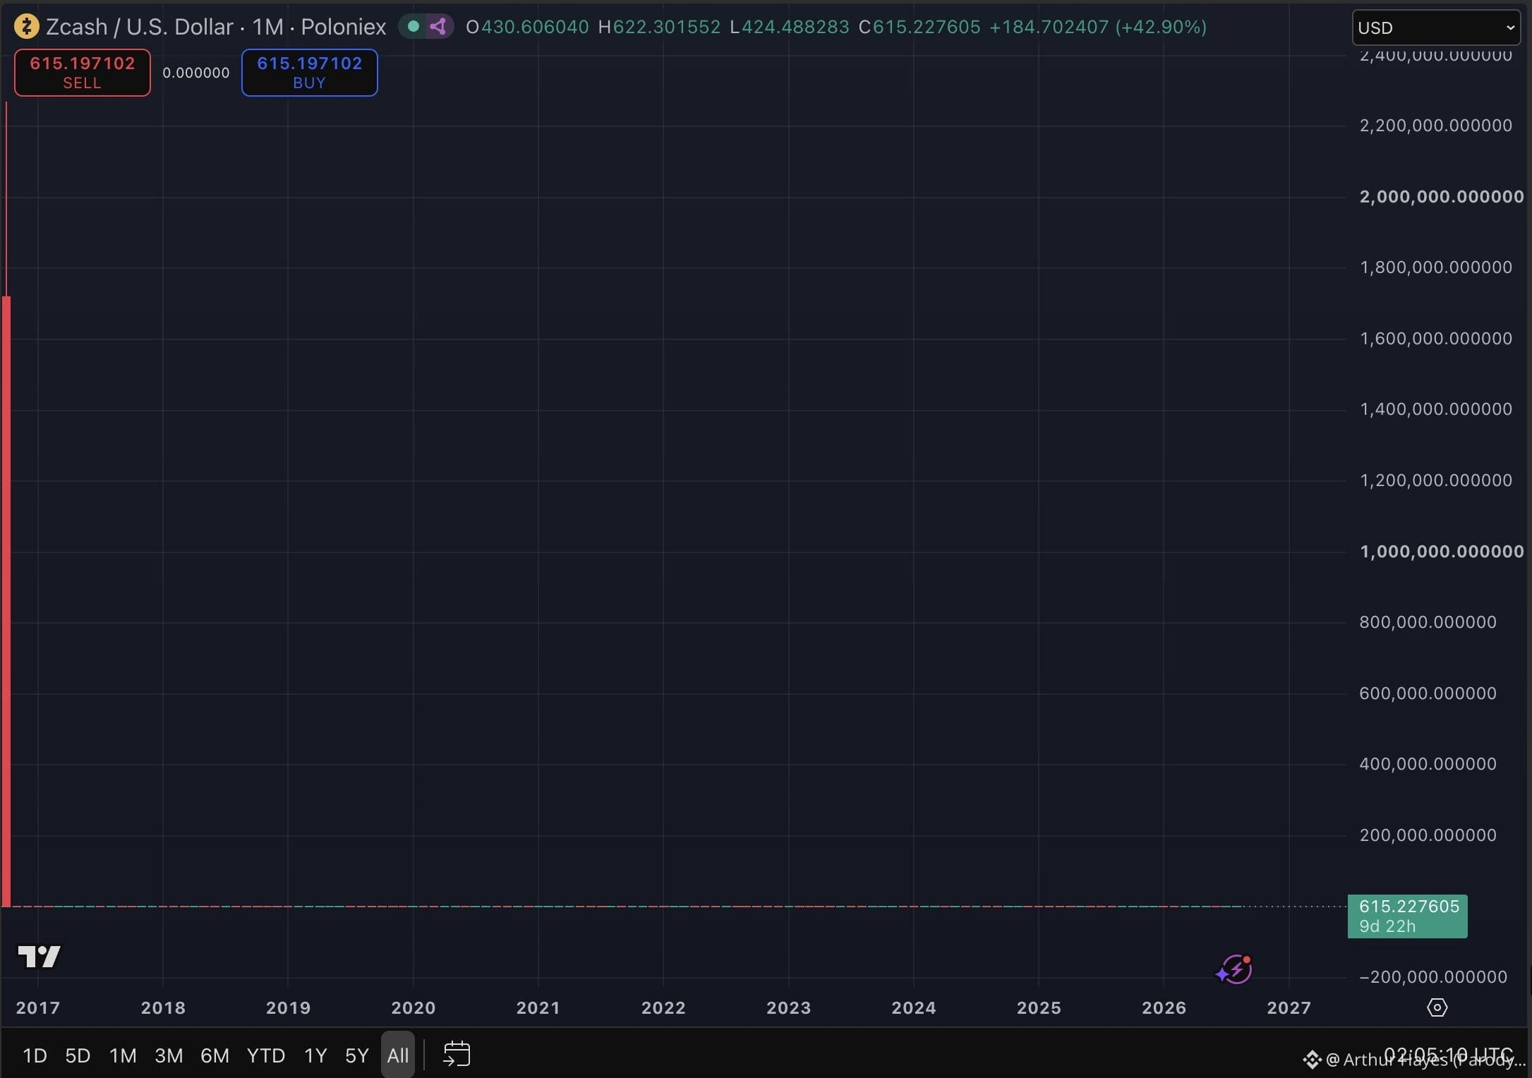Image resolution: width=1532 pixels, height=1078 pixels.
Task: Click the 2021 label on time axis
Action: point(538,1008)
